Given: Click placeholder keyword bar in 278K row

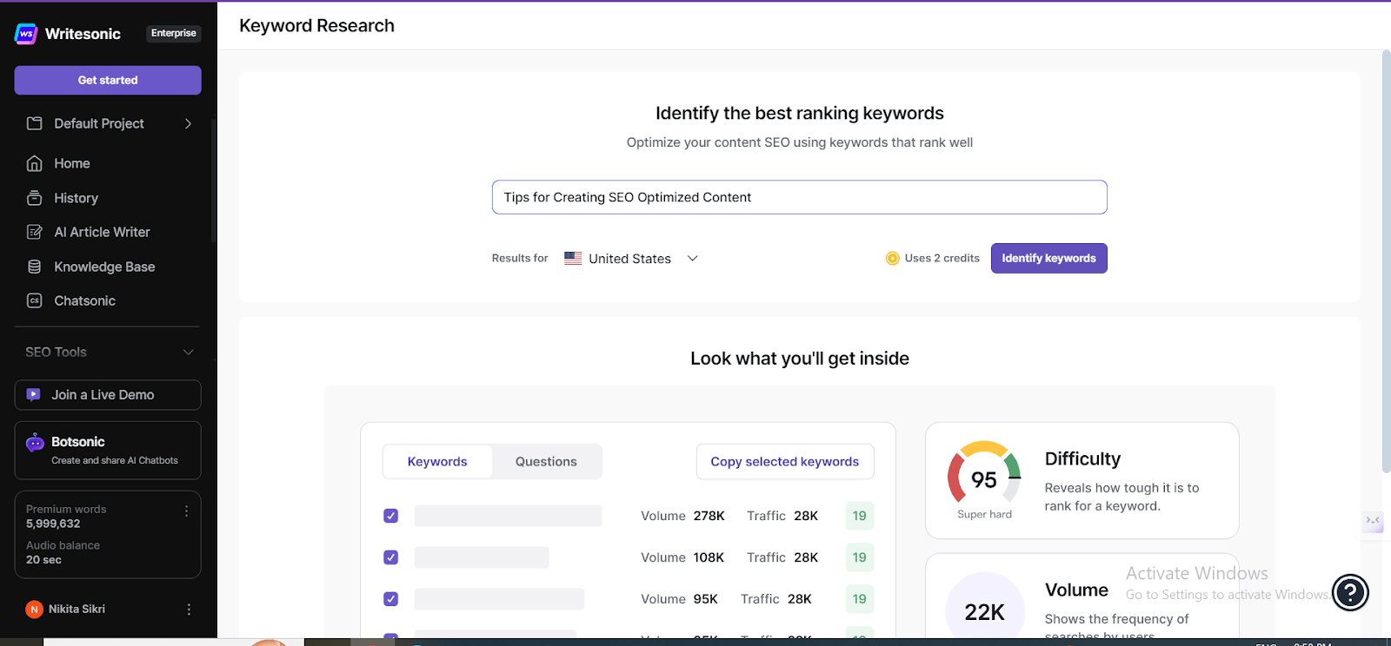Looking at the screenshot, I should coord(508,516).
